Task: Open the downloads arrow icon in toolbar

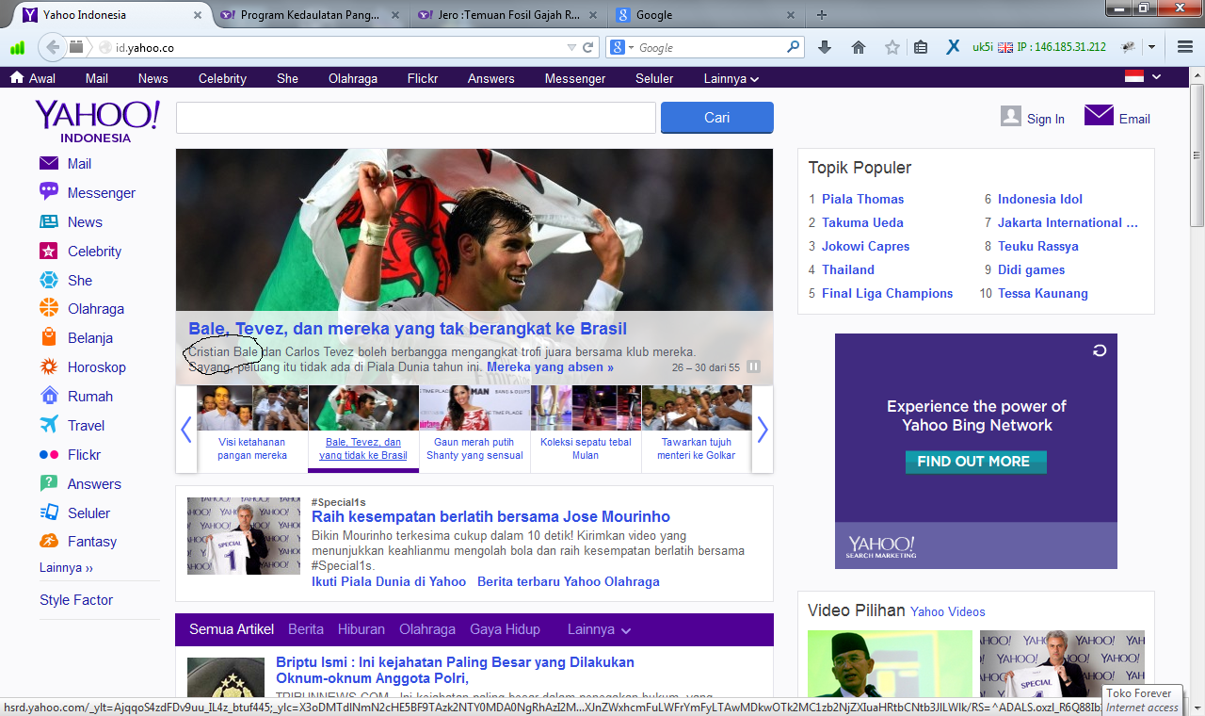Action: [x=825, y=47]
